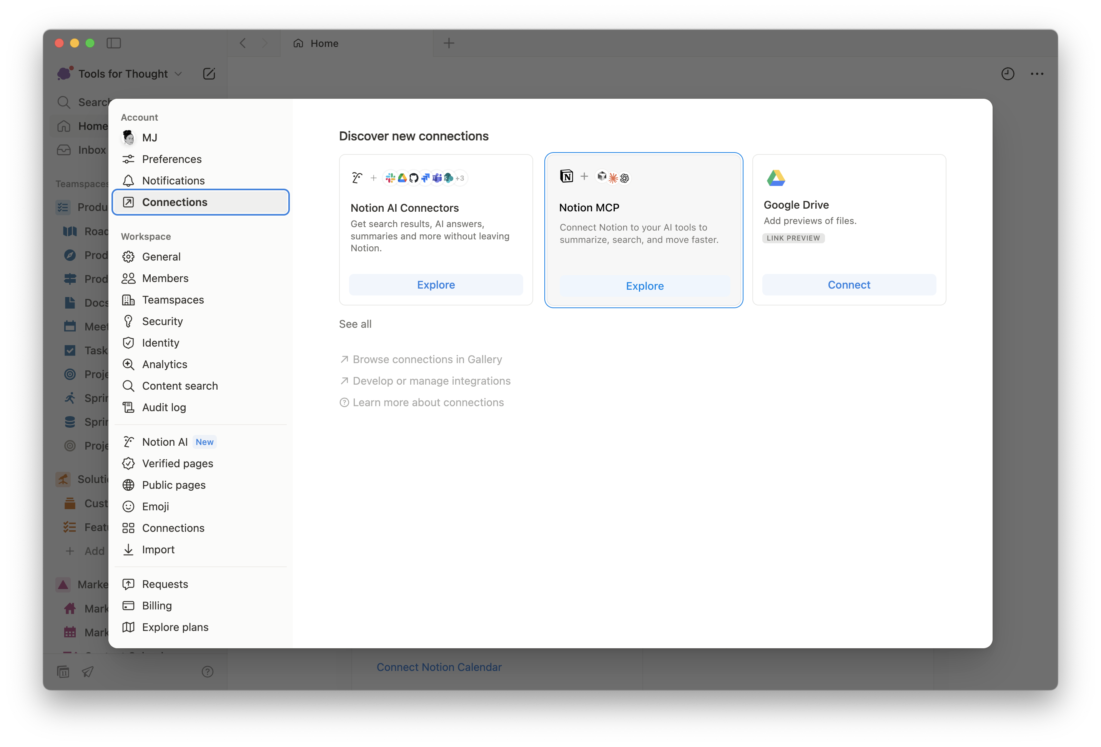Click the three-dot more options icon
Viewport: 1101px width, 747px height.
coord(1036,73)
